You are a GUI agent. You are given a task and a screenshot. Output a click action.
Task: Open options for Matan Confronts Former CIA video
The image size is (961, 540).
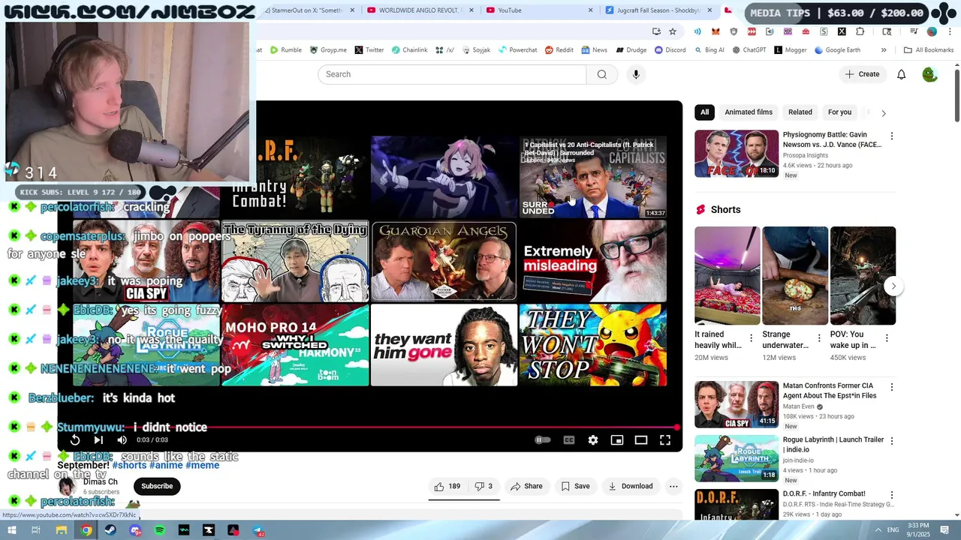891,387
